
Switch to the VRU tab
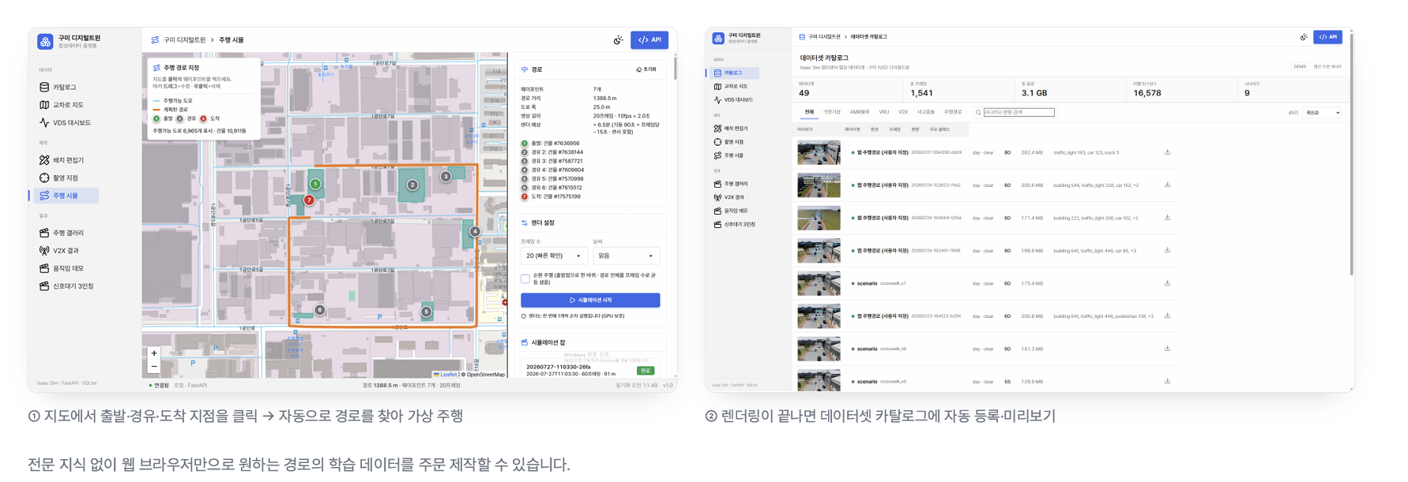coord(883,113)
